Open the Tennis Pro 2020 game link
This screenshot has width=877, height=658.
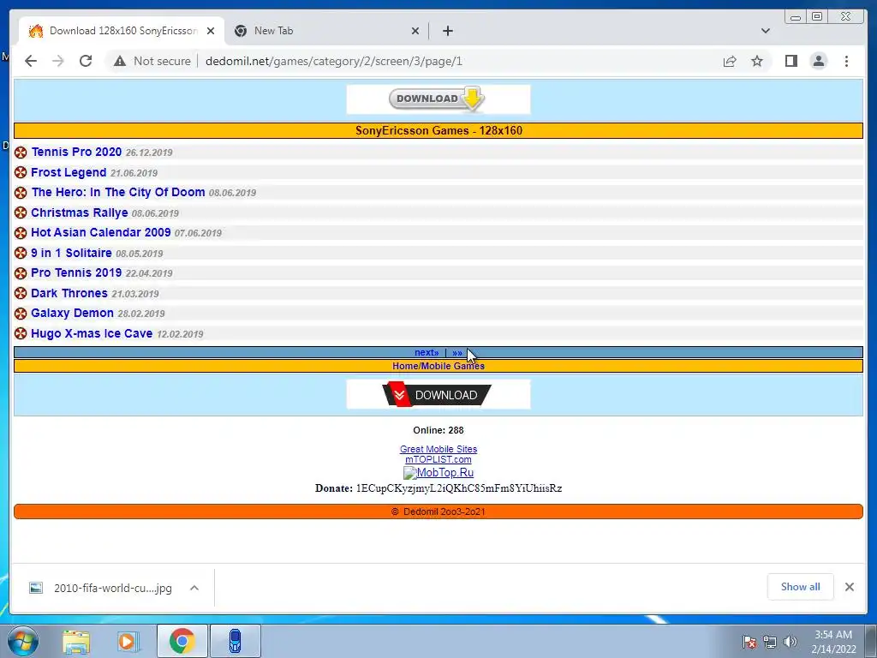[x=76, y=153]
